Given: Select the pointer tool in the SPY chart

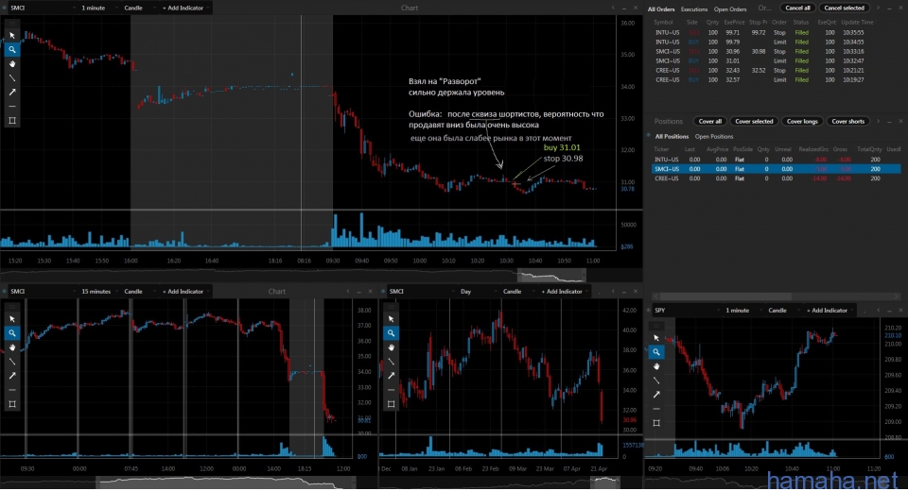Looking at the screenshot, I should tap(656, 338).
